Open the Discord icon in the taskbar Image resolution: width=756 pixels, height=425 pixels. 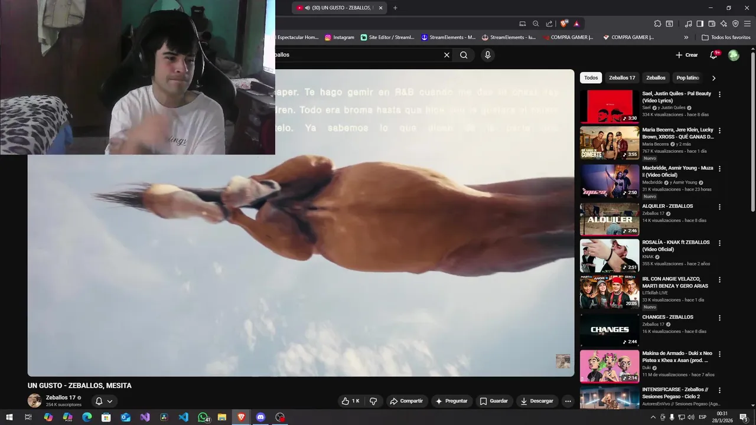coord(260,417)
